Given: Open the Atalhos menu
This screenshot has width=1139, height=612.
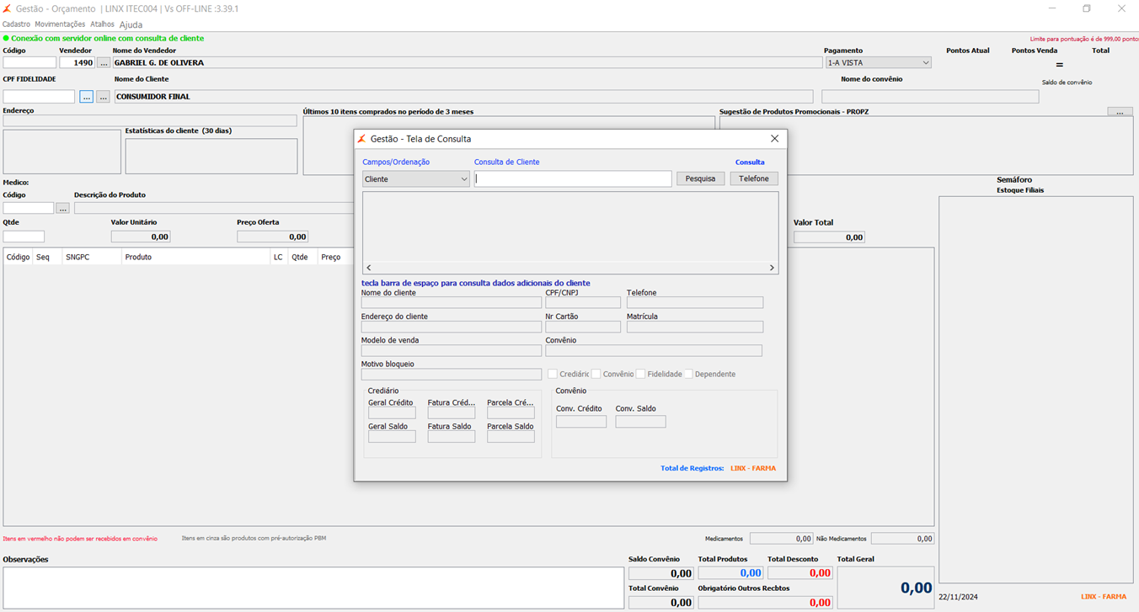Looking at the screenshot, I should 102,24.
